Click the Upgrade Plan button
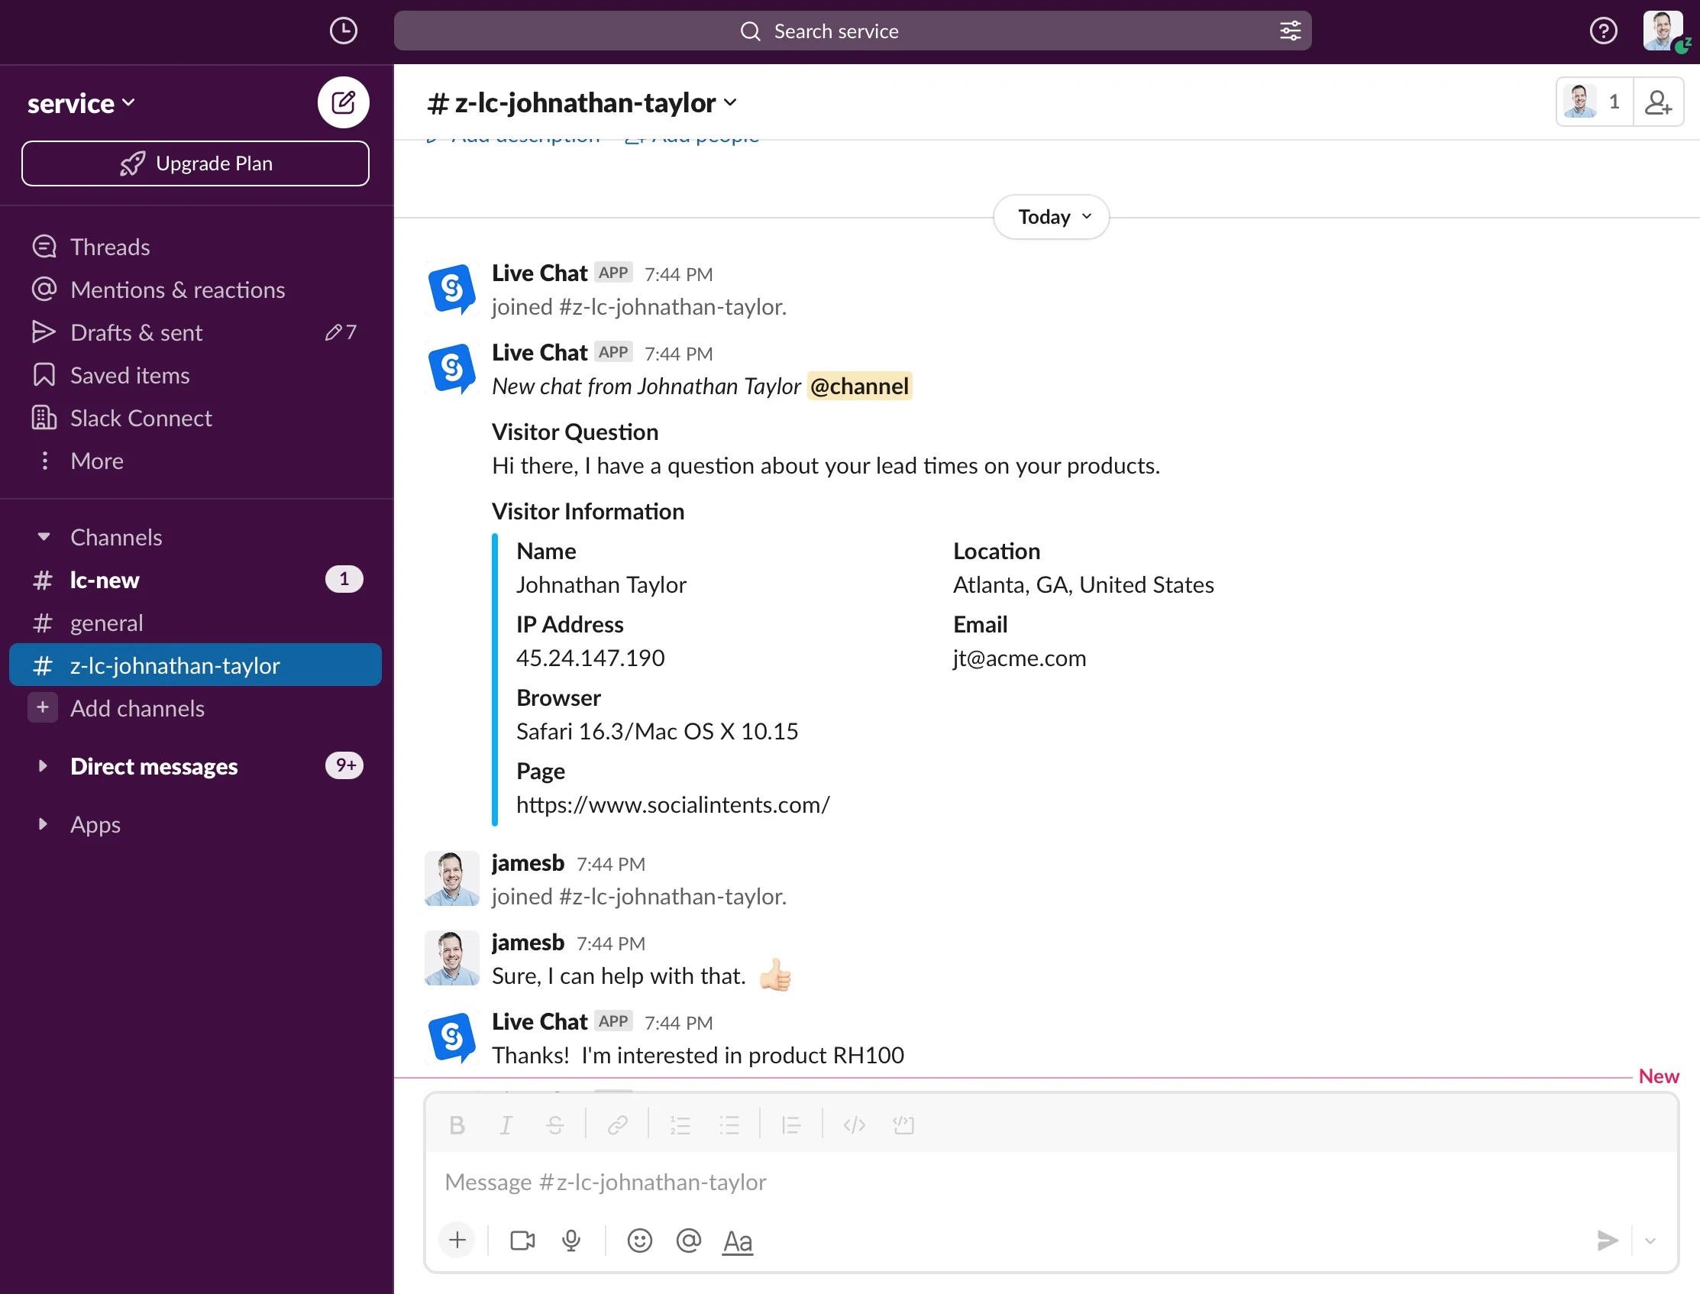Screen dimensions: 1700x1294 coord(196,163)
